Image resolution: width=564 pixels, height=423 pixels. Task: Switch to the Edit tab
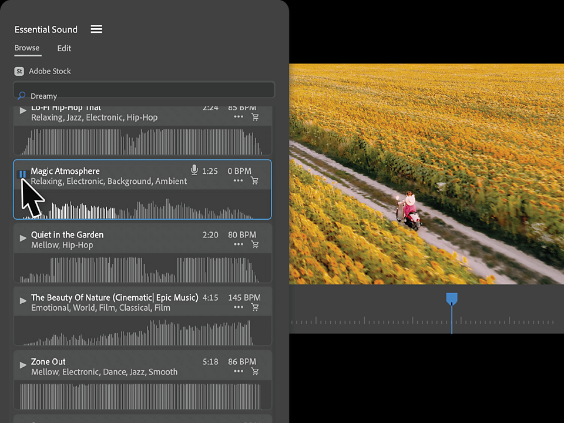(64, 48)
